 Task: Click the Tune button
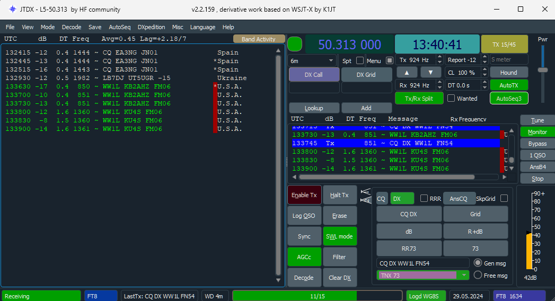[537, 120]
